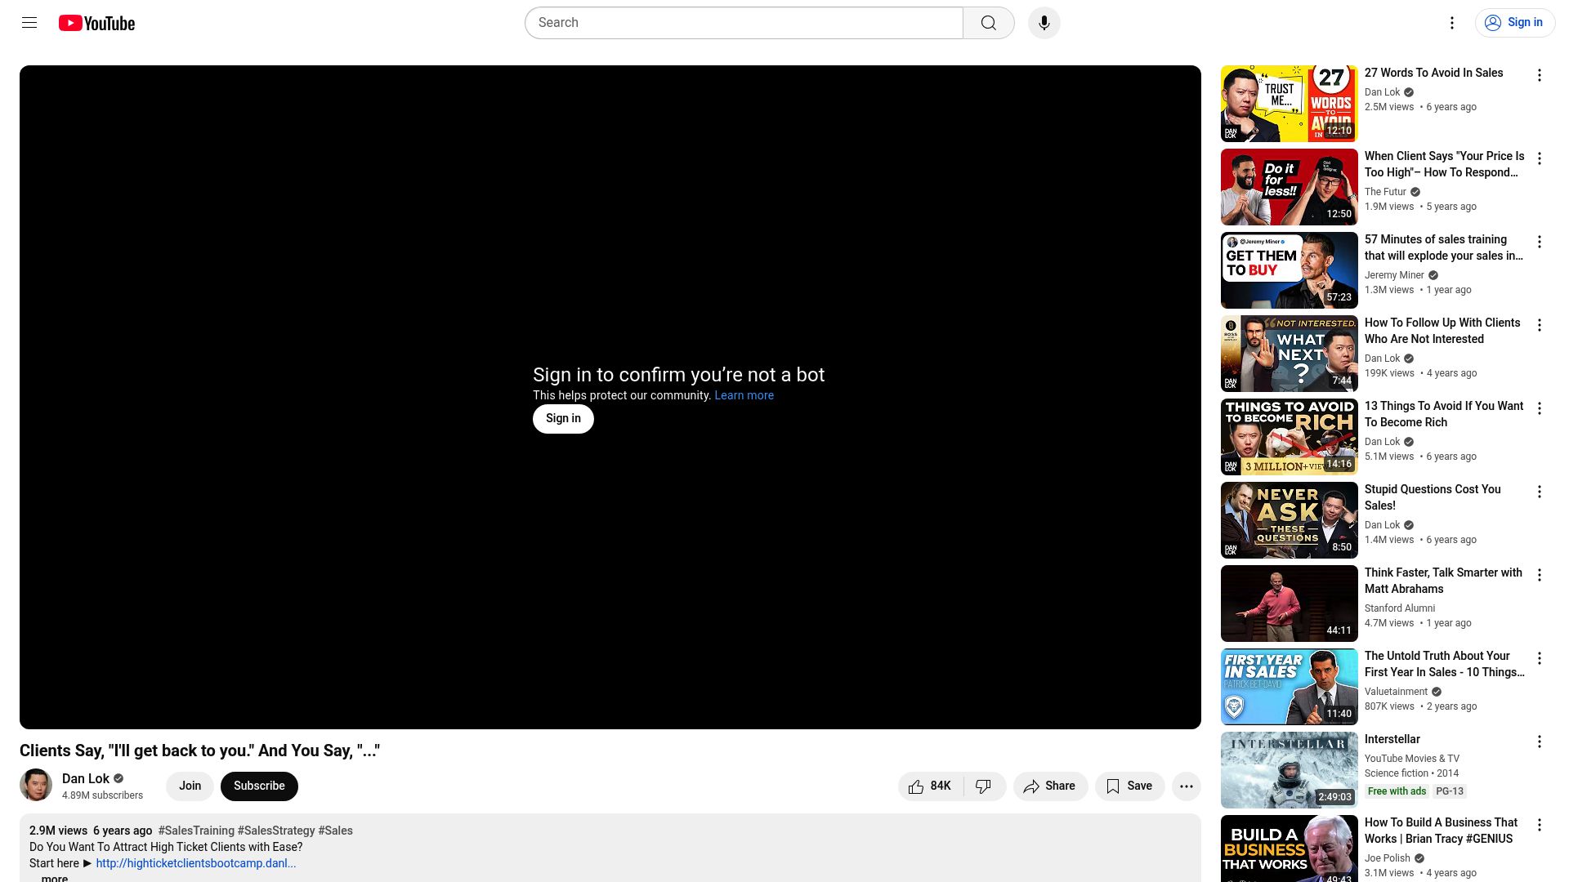
Task: Click the '2.9M views' text
Action: (x=58, y=831)
